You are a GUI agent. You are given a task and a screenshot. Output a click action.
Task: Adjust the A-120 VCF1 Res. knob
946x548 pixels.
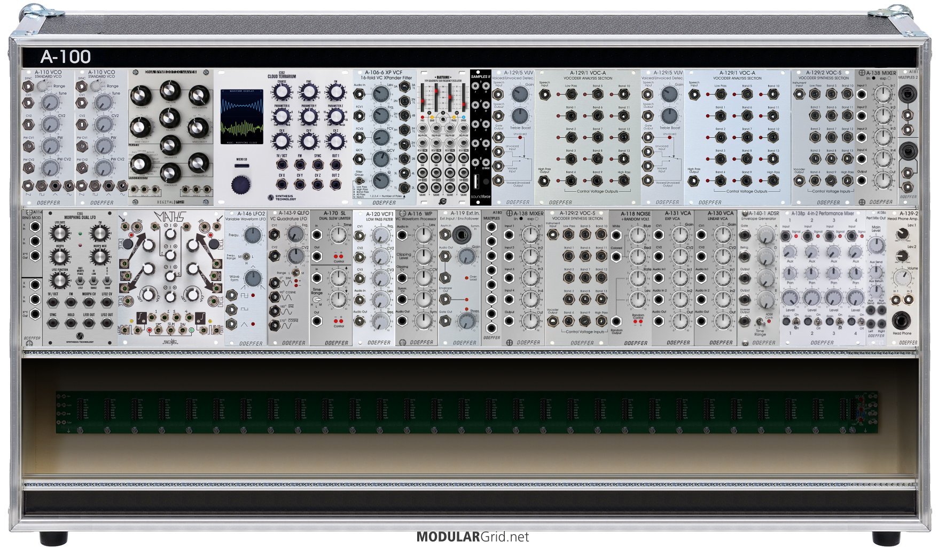click(x=380, y=321)
